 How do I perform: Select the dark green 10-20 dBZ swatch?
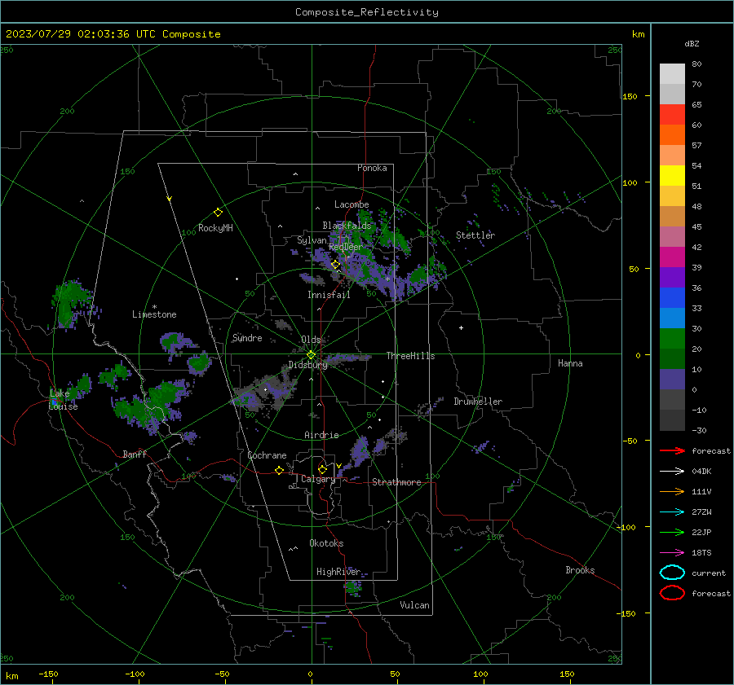[672, 358]
